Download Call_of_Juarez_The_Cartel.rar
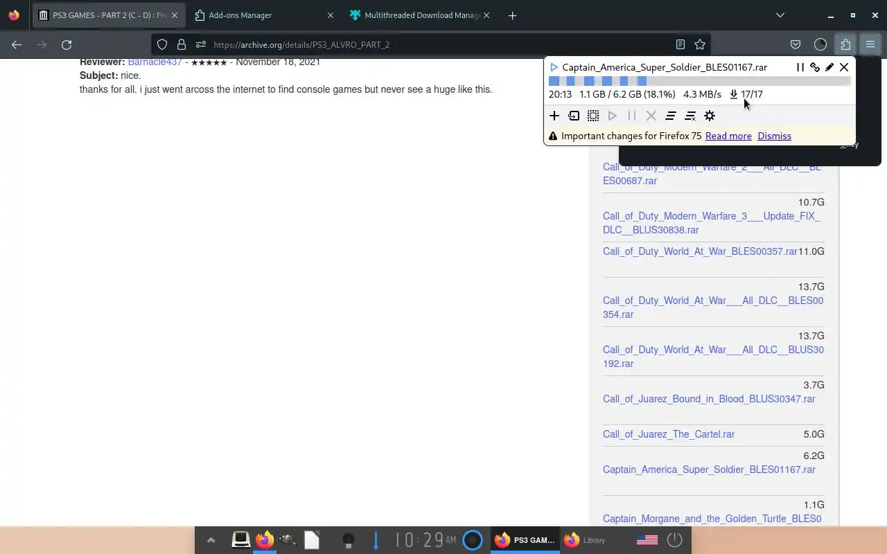 (669, 434)
